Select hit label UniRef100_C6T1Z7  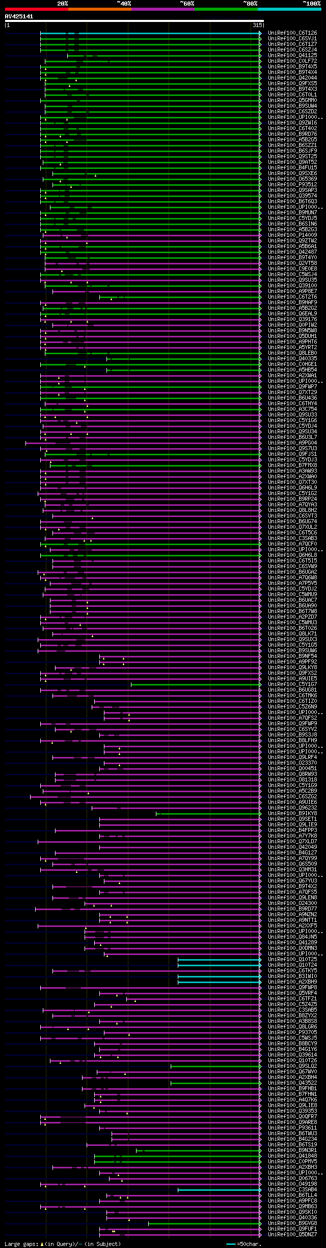(x=292, y=44)
